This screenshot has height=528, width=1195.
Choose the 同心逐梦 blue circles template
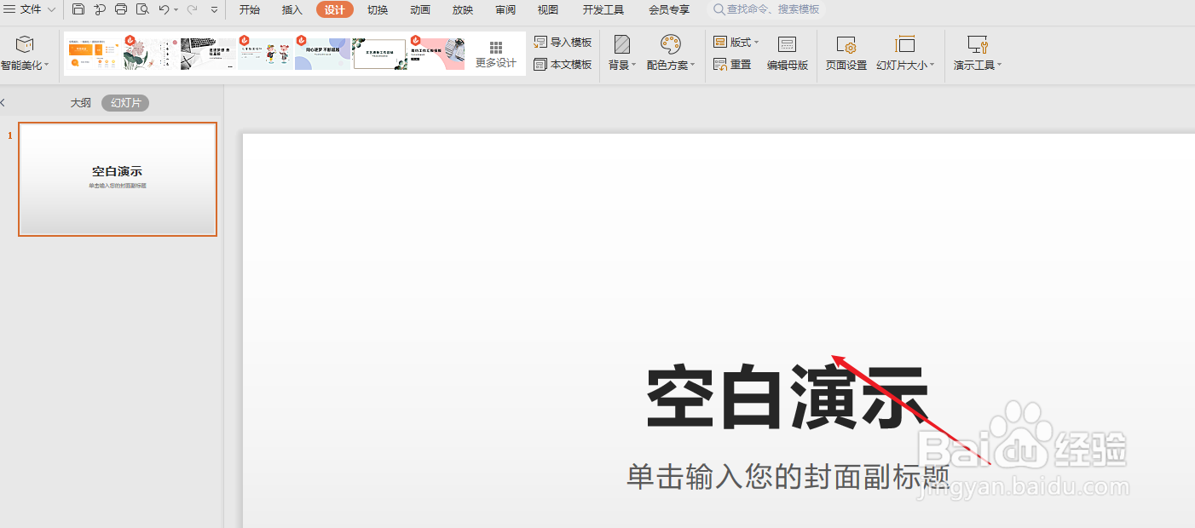coord(322,53)
